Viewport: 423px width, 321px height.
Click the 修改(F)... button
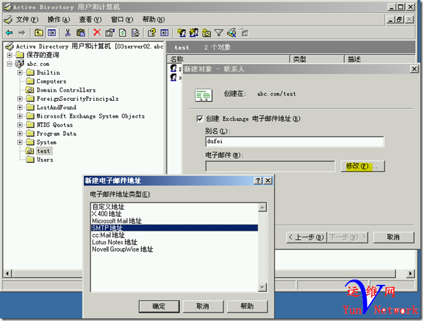(x=363, y=166)
